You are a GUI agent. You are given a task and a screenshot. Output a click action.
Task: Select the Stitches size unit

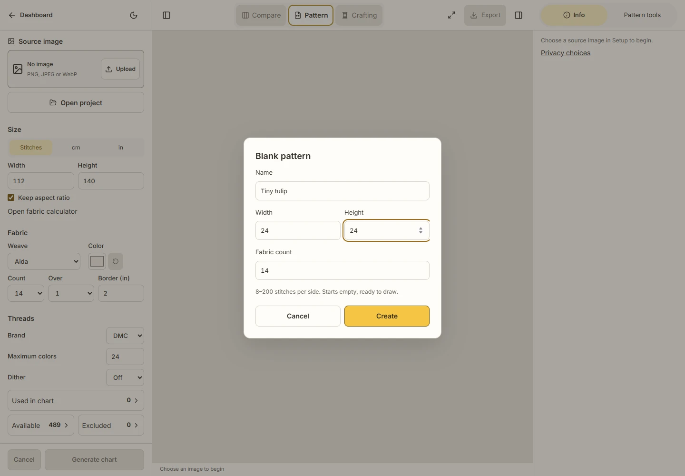point(31,148)
